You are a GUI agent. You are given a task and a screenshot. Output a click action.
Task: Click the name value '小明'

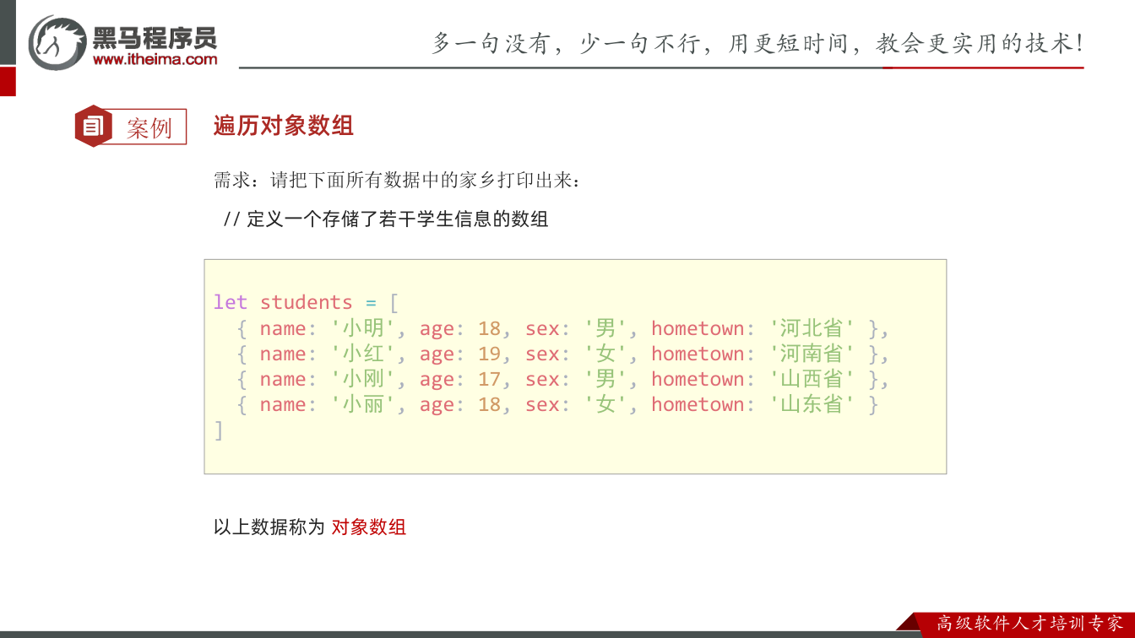tap(363, 328)
